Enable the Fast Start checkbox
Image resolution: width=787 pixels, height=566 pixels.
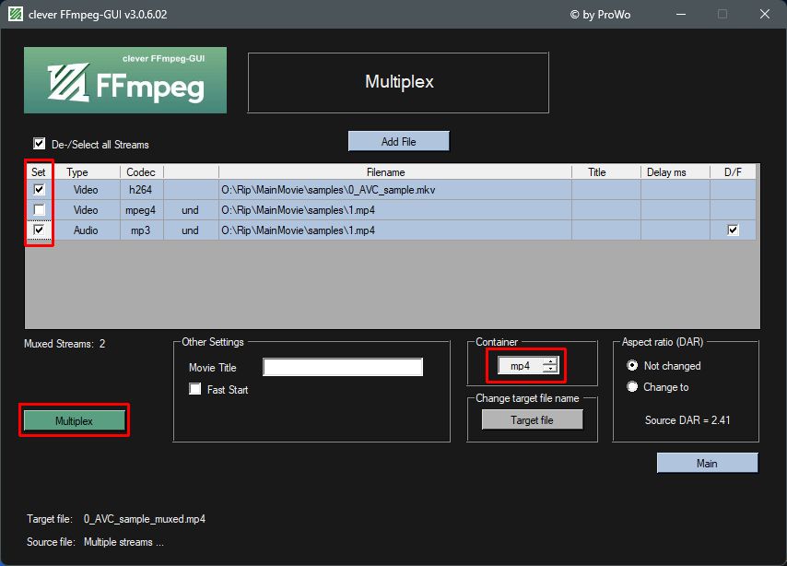(195, 389)
